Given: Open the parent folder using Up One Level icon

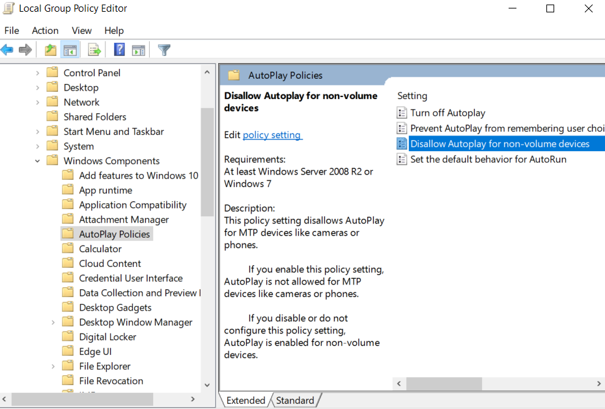Looking at the screenshot, I should (x=50, y=49).
